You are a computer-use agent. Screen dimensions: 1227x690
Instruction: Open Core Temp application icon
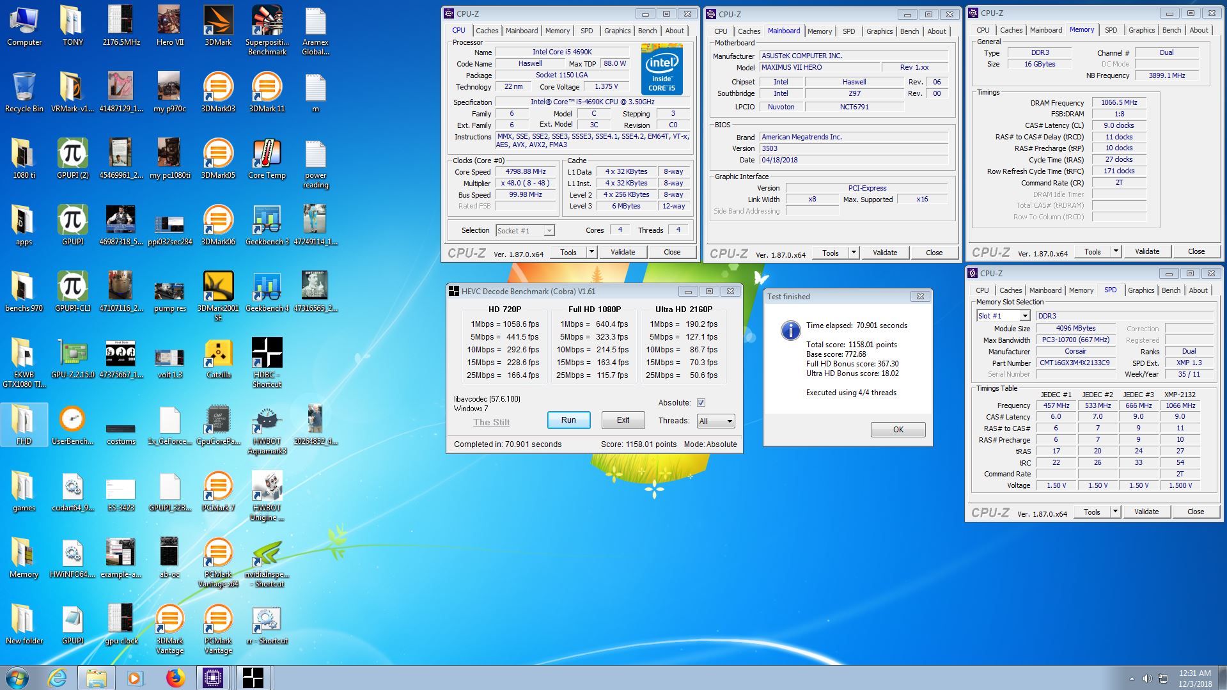click(x=267, y=160)
